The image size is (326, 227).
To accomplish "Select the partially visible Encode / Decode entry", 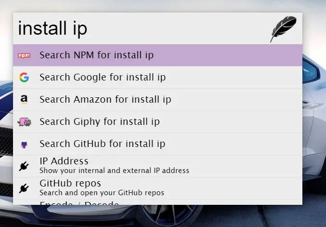I will point(79,203).
